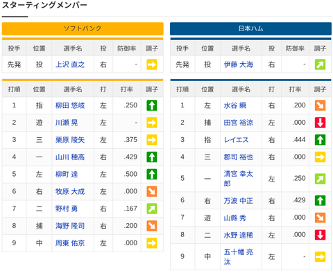
Task: Open 山川 穂高 player link
Action: [70, 157]
